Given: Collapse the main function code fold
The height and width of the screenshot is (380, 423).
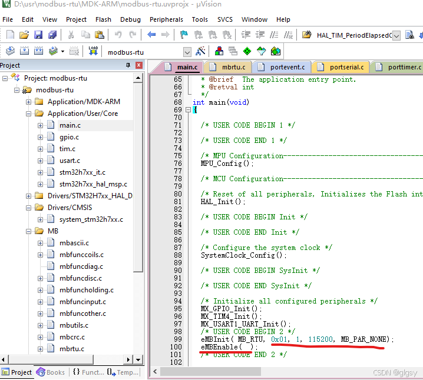Looking at the screenshot, I should [189, 109].
